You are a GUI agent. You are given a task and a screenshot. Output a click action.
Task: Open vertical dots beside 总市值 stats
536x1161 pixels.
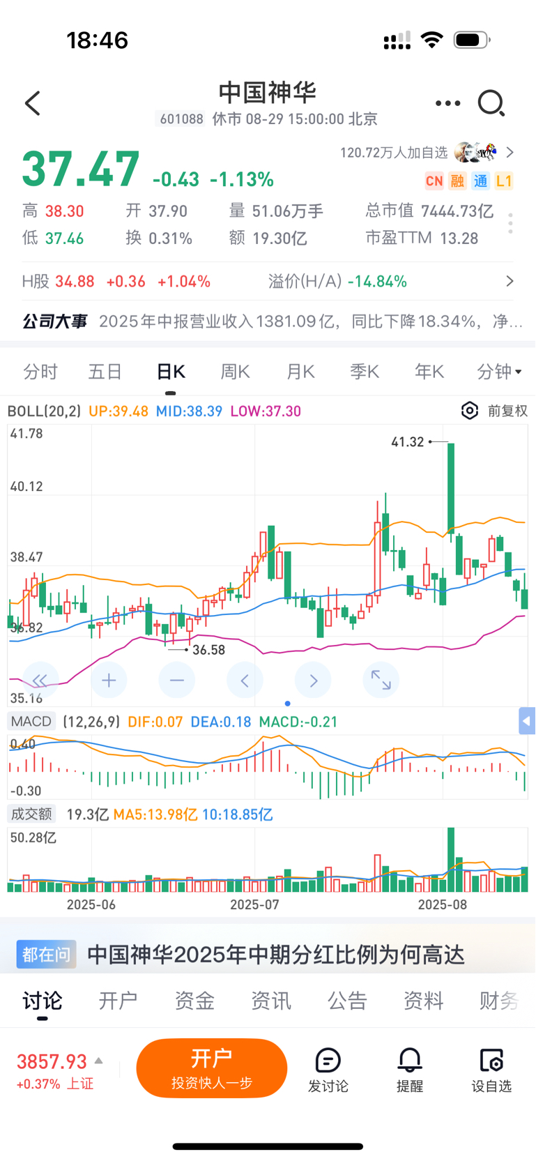click(x=510, y=223)
